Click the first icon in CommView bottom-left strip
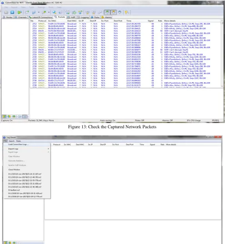Image resolution: width=225 pixels, height=244 pixels. pos(4,116)
